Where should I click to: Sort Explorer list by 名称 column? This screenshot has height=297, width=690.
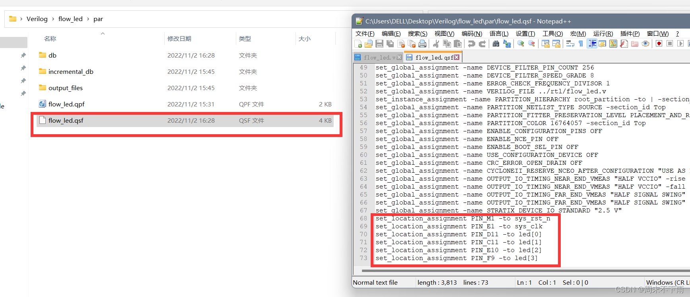[x=50, y=39]
